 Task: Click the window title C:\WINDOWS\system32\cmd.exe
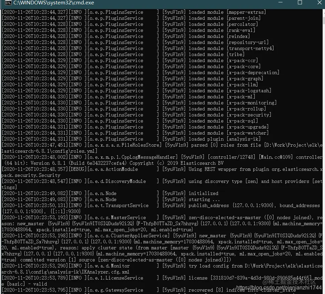[54, 3]
